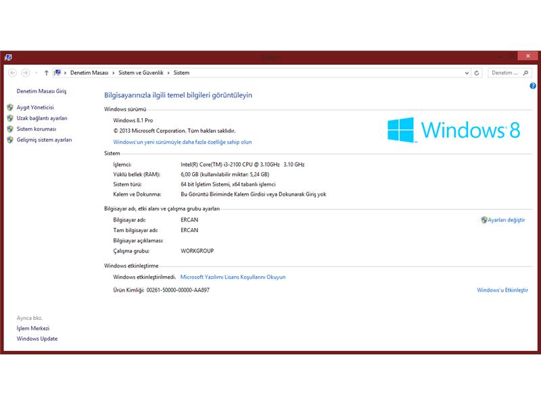The width and height of the screenshot is (541, 405).
Task: Select Sistem ve Güvenlik in the breadcrumb
Action: [x=141, y=73]
